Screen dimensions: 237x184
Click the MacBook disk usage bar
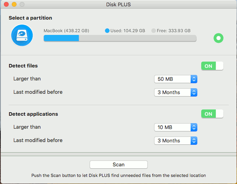pyautogui.click(x=120, y=38)
